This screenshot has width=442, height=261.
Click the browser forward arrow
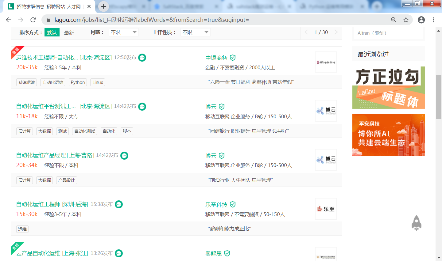pyautogui.click(x=21, y=20)
